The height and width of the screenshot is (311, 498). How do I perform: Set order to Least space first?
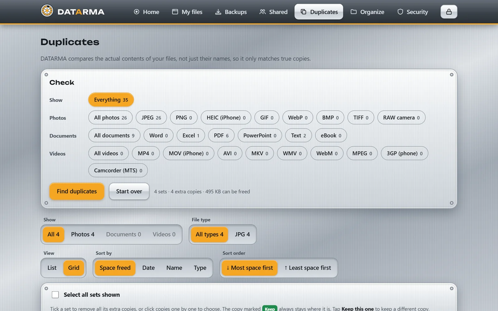[308, 268]
